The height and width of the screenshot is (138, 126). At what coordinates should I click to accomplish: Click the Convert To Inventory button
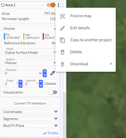click(x=30, y=103)
